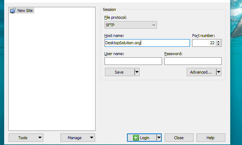Click the User name field
Viewport: 242px width, 145px height.
(133, 61)
